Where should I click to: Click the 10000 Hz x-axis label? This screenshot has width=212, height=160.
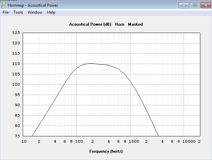point(189,141)
